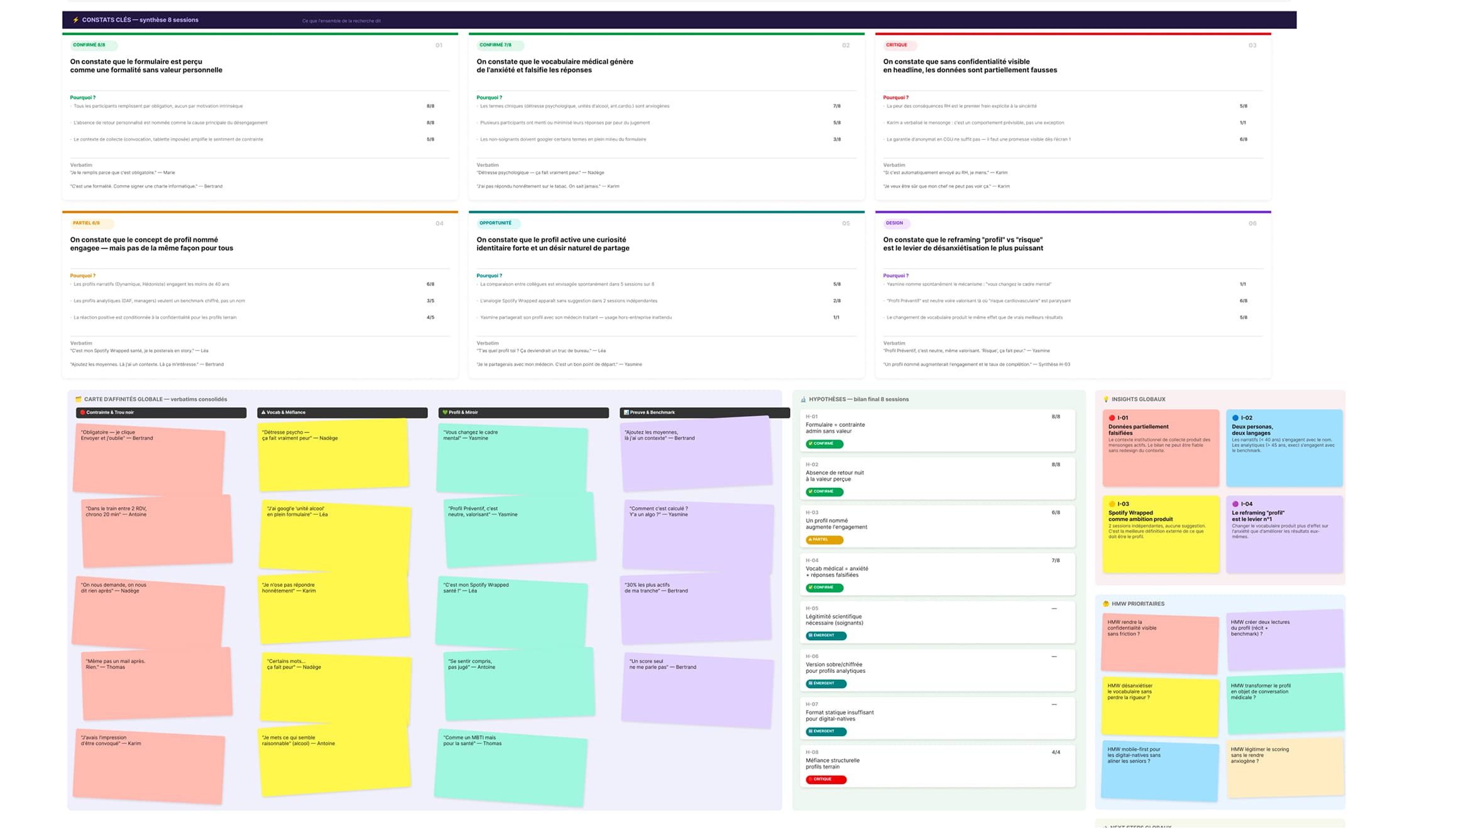Click the red dot of insight I-01

pos(1112,417)
